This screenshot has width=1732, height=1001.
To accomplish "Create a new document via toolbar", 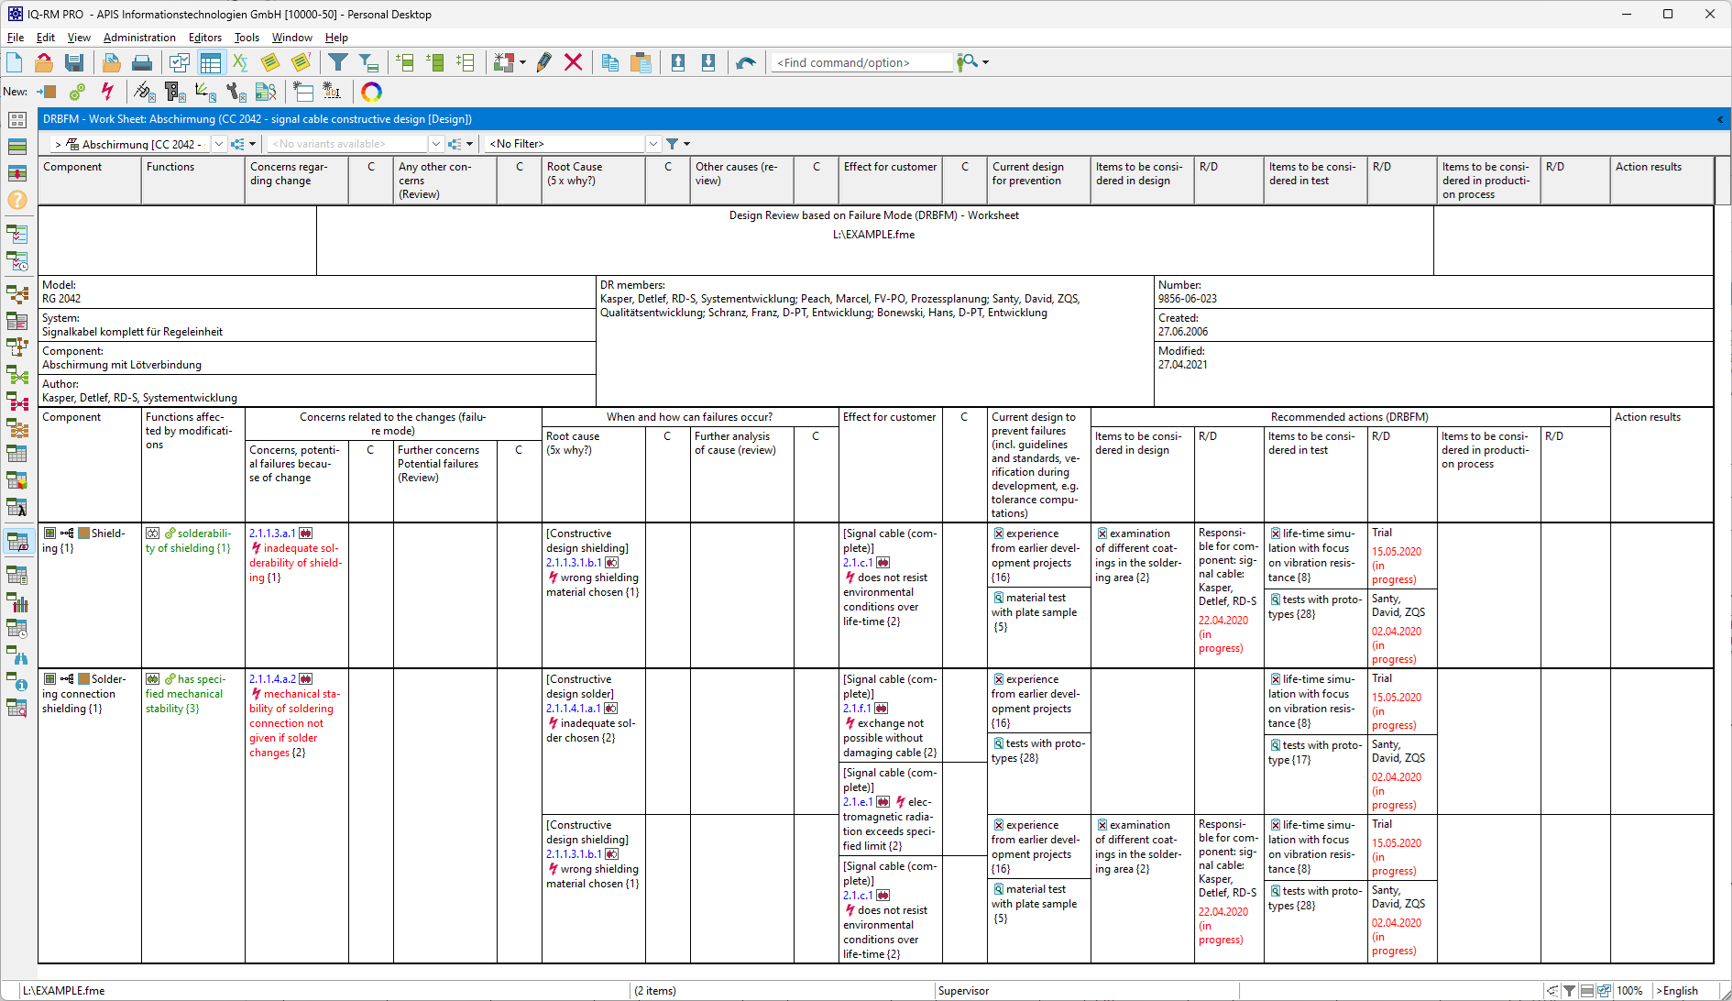I will [15, 62].
